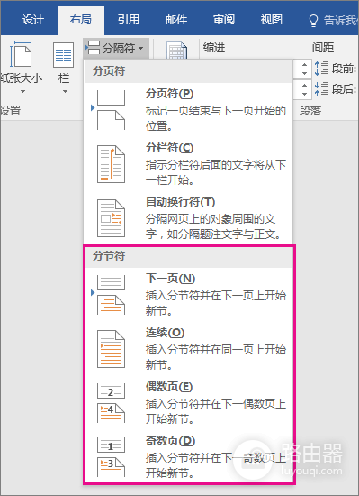Click the 缩进 indent label
359x496 pixels.
[214, 48]
